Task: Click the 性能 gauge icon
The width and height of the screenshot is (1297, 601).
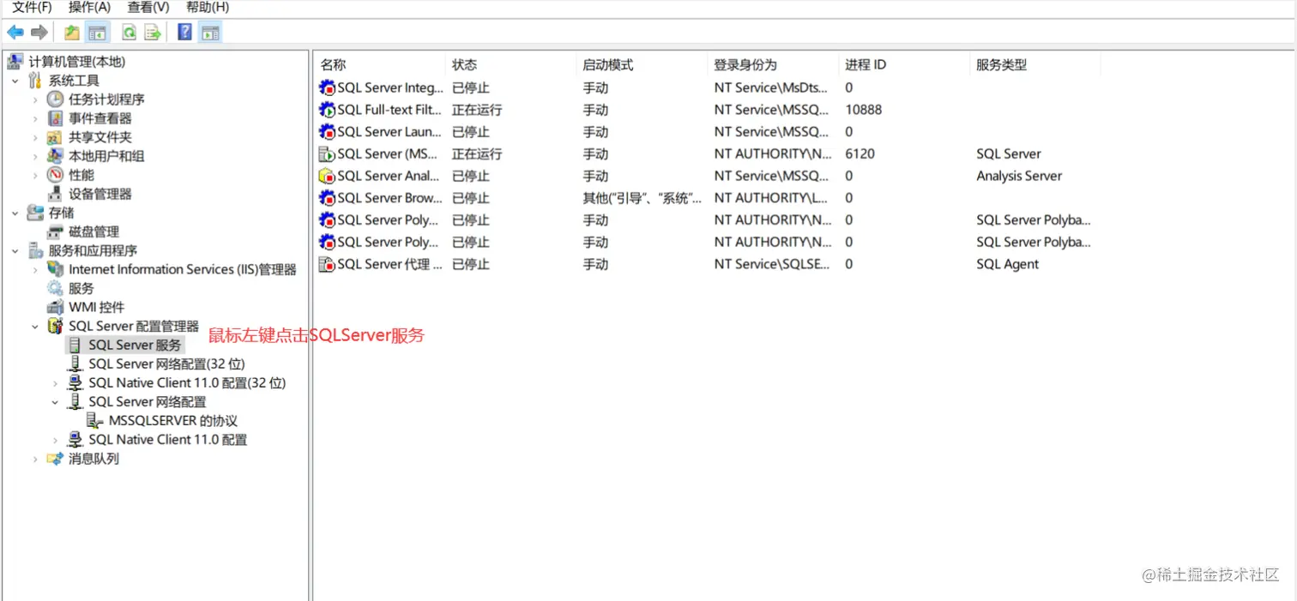Action: click(55, 175)
